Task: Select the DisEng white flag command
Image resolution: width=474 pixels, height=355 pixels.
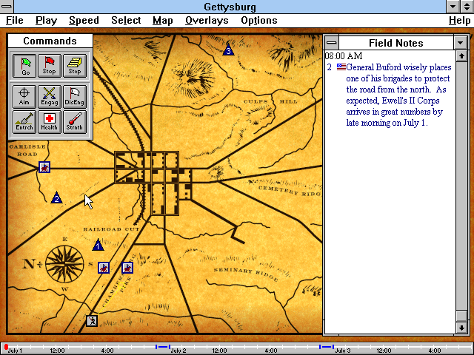Action: coord(75,97)
